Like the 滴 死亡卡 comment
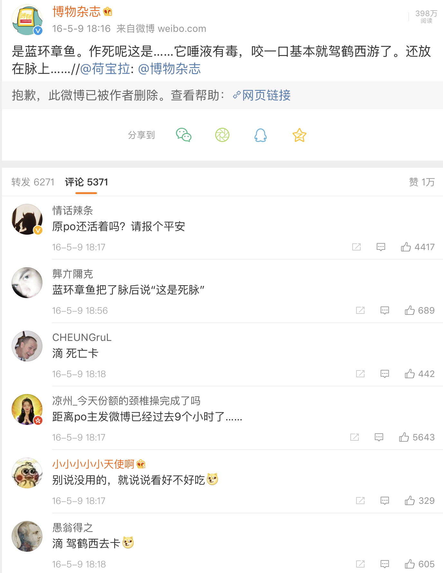Viewport: 443px width, 573px height. tap(410, 374)
